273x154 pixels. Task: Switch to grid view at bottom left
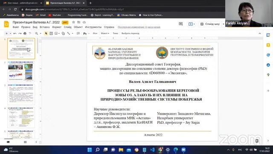tap(25, 142)
